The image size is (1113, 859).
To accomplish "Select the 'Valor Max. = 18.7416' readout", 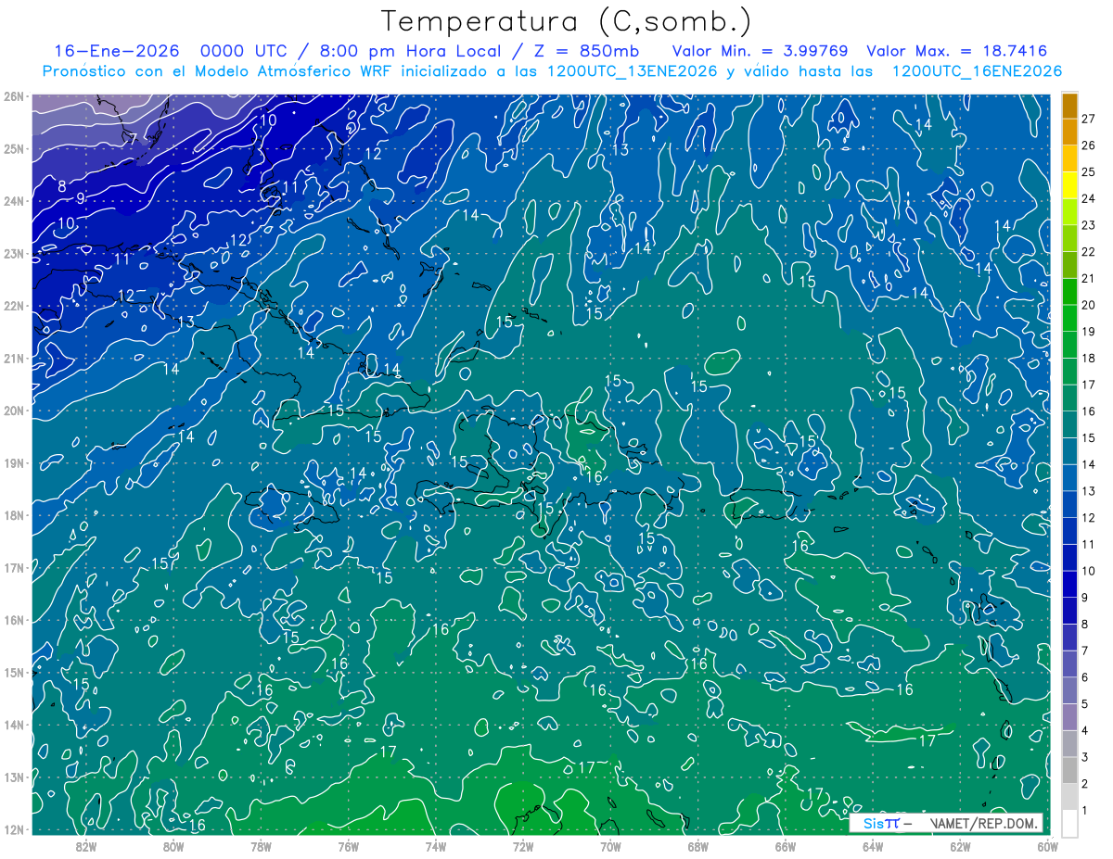I will 957,51.
